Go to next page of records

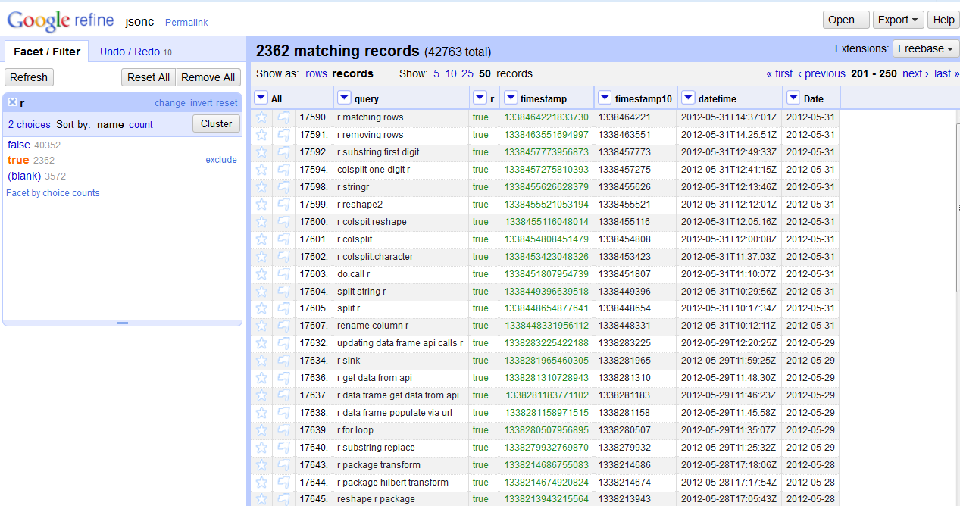click(x=912, y=73)
